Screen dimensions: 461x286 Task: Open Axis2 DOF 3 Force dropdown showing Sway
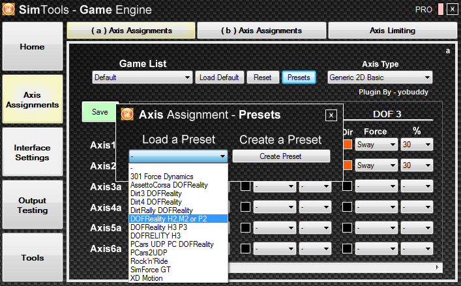point(376,165)
